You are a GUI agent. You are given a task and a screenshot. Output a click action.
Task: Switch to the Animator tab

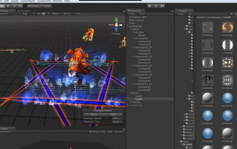click(24, 11)
